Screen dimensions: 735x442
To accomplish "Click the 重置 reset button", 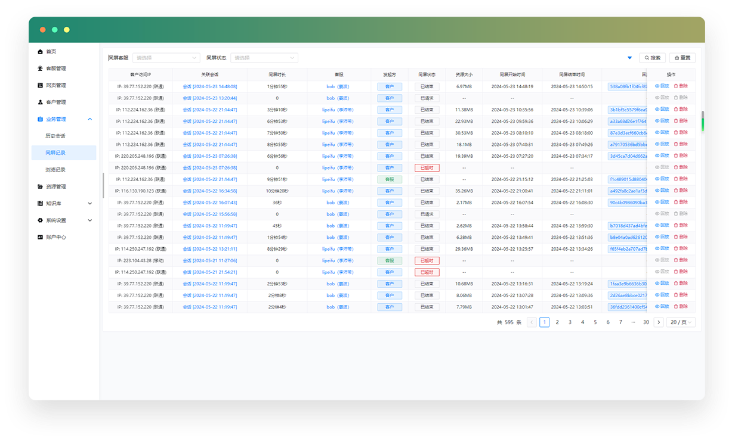I will pos(682,58).
